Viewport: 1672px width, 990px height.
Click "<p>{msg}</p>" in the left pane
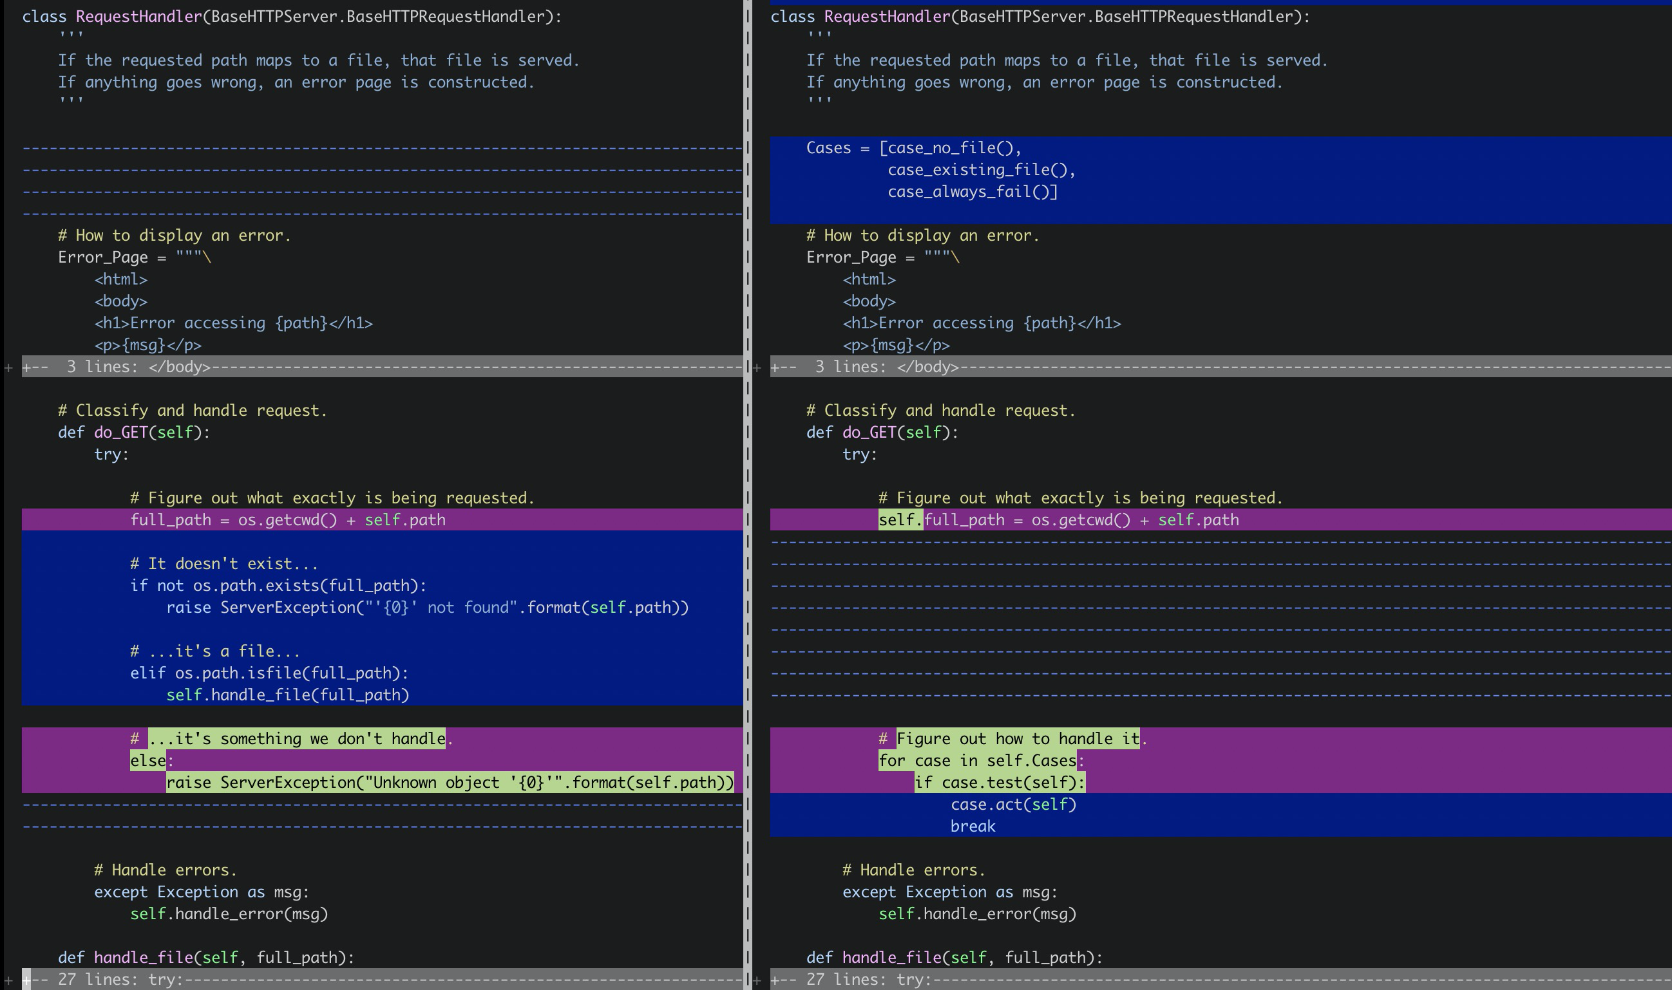(x=147, y=345)
